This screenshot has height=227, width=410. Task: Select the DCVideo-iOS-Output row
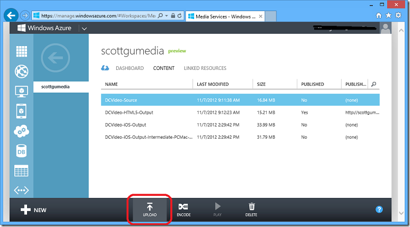240,125
